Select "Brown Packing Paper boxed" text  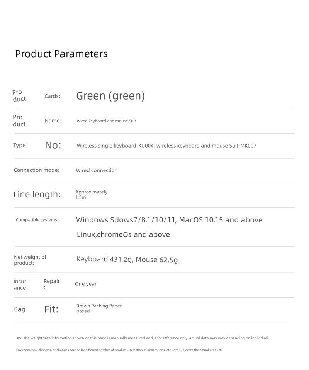(x=99, y=308)
